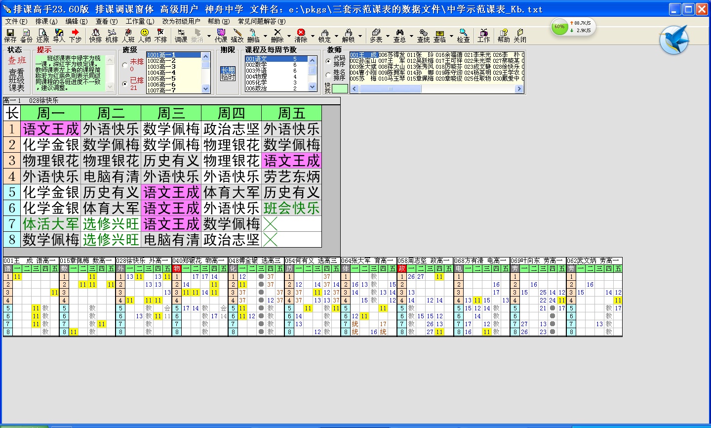
Task: Expand dropdown arrow beside 锁定
Action: [x=336, y=36]
